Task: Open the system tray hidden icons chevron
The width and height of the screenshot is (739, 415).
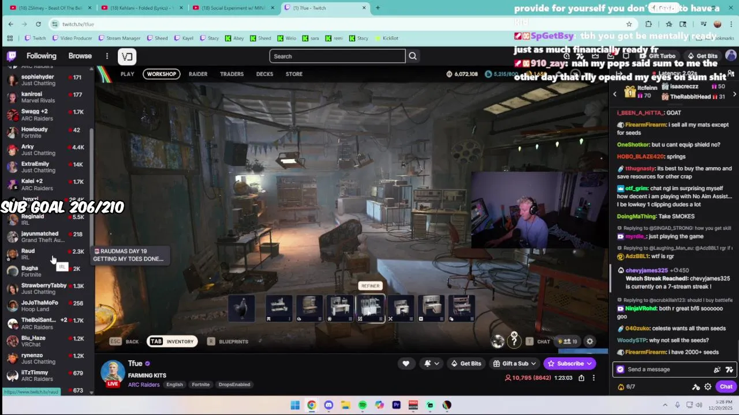Action: (x=665, y=405)
